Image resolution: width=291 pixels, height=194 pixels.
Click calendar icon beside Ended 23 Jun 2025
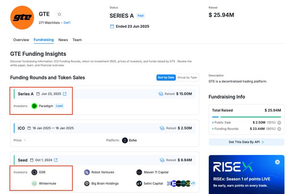pos(112,26)
